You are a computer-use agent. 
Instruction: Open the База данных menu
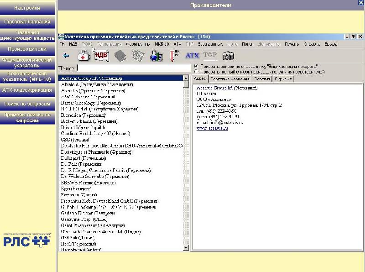click(x=210, y=44)
